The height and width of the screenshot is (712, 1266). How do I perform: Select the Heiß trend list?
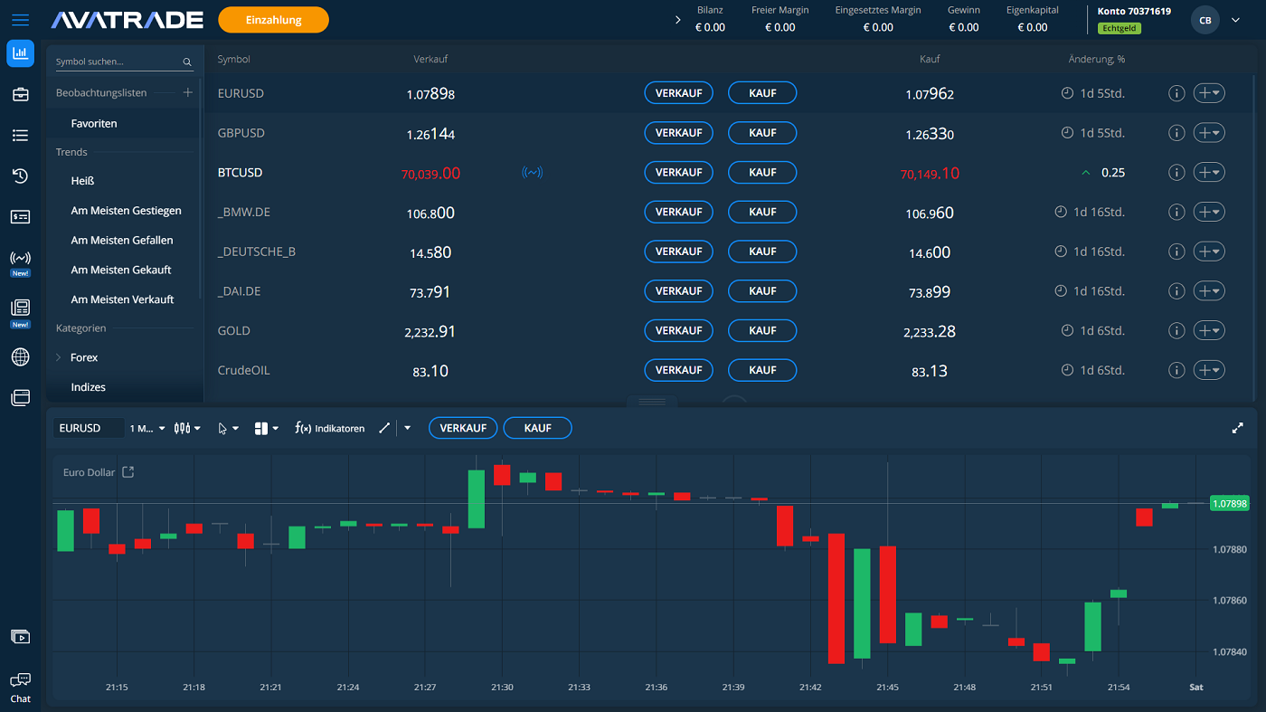coord(82,181)
